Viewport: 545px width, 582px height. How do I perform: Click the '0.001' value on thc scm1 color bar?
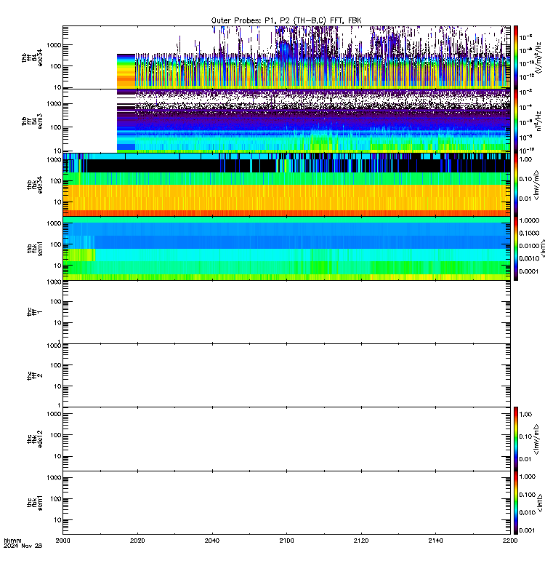click(x=528, y=530)
